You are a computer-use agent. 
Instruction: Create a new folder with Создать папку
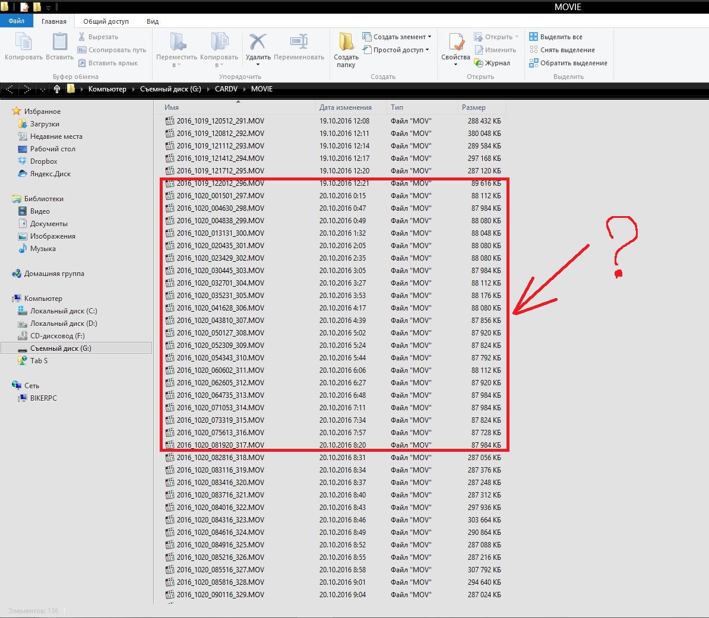[346, 49]
